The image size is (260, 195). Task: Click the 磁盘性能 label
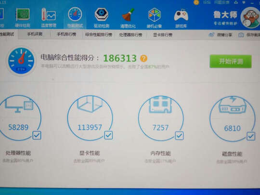(232, 154)
